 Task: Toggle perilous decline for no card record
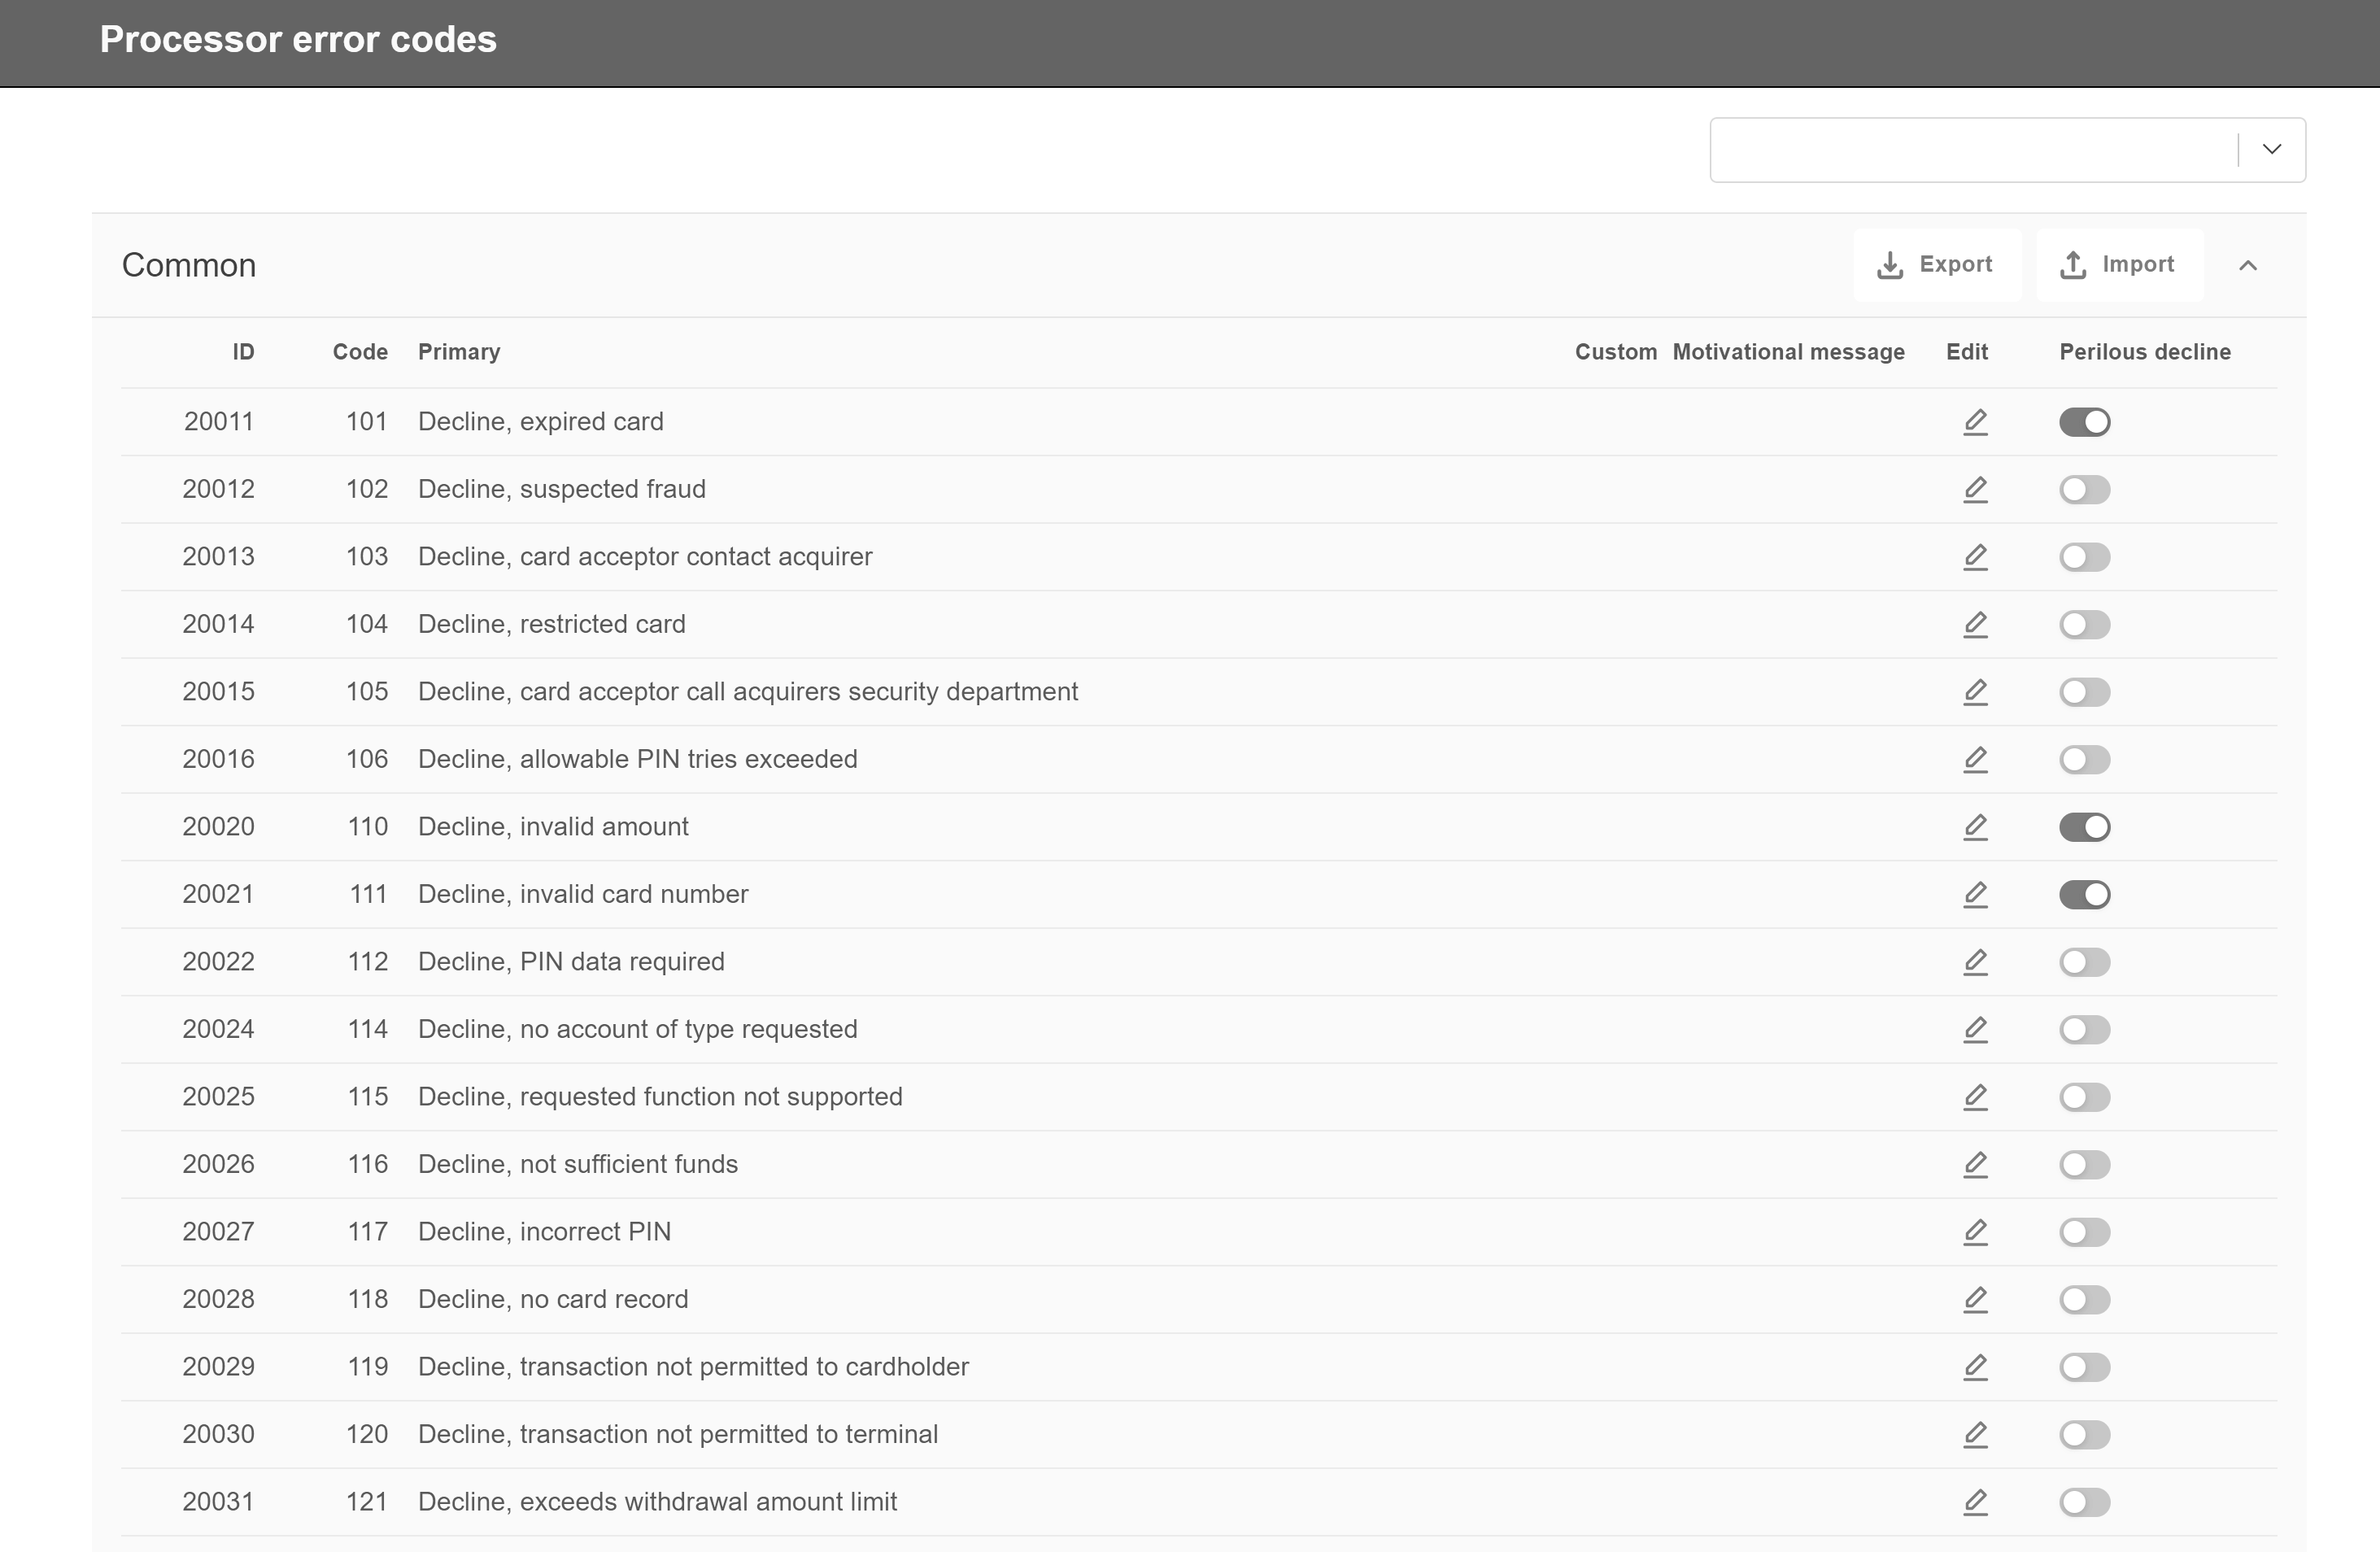2084,1300
